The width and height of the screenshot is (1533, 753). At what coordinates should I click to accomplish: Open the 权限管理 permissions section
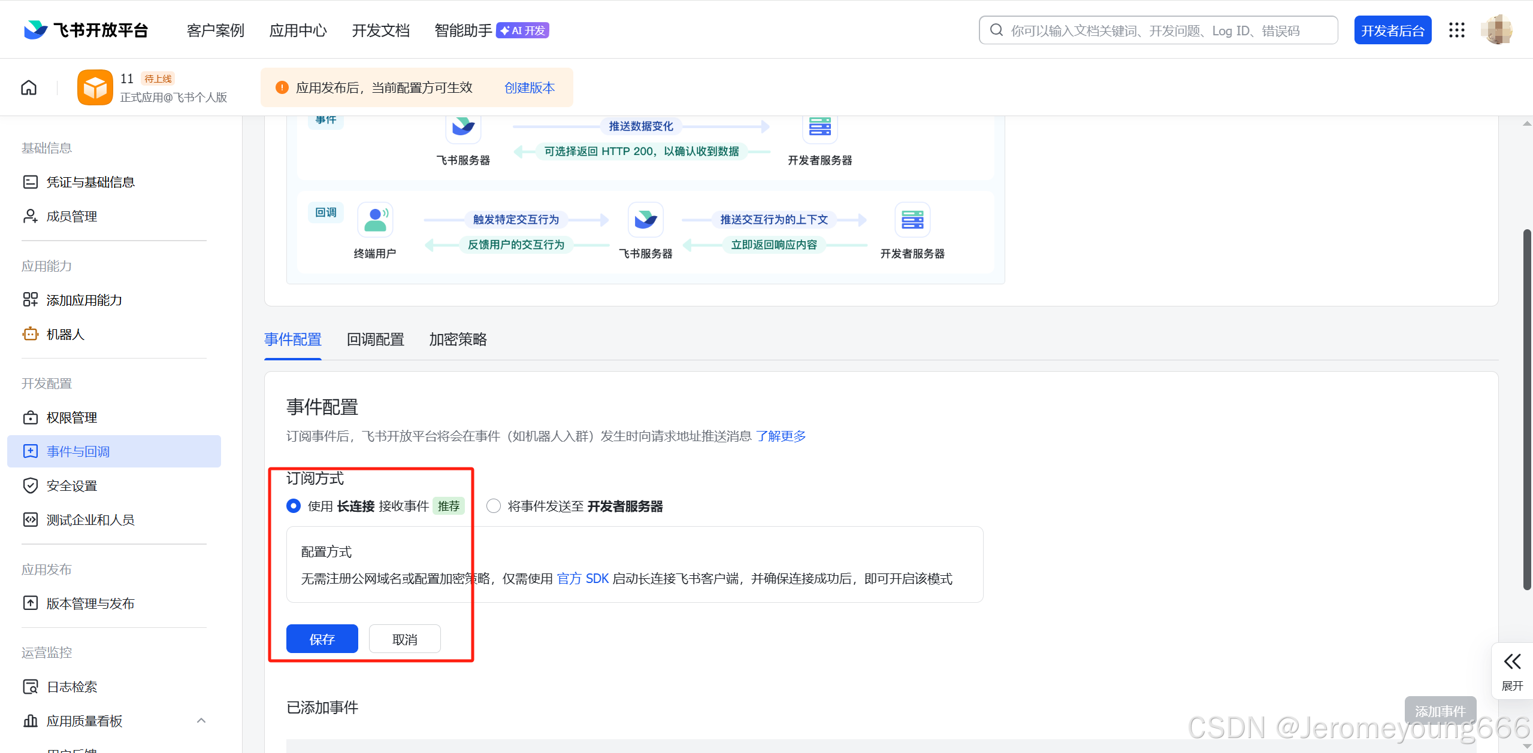tap(71, 417)
